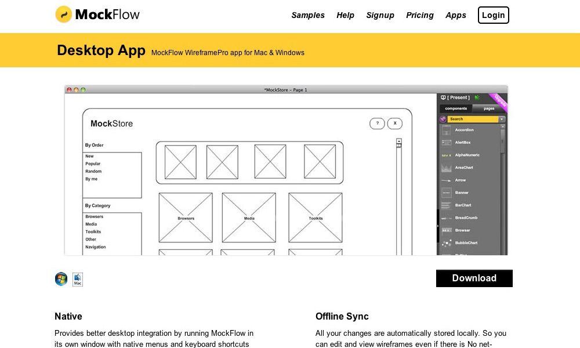Select 'Media' in By Category list

click(91, 224)
